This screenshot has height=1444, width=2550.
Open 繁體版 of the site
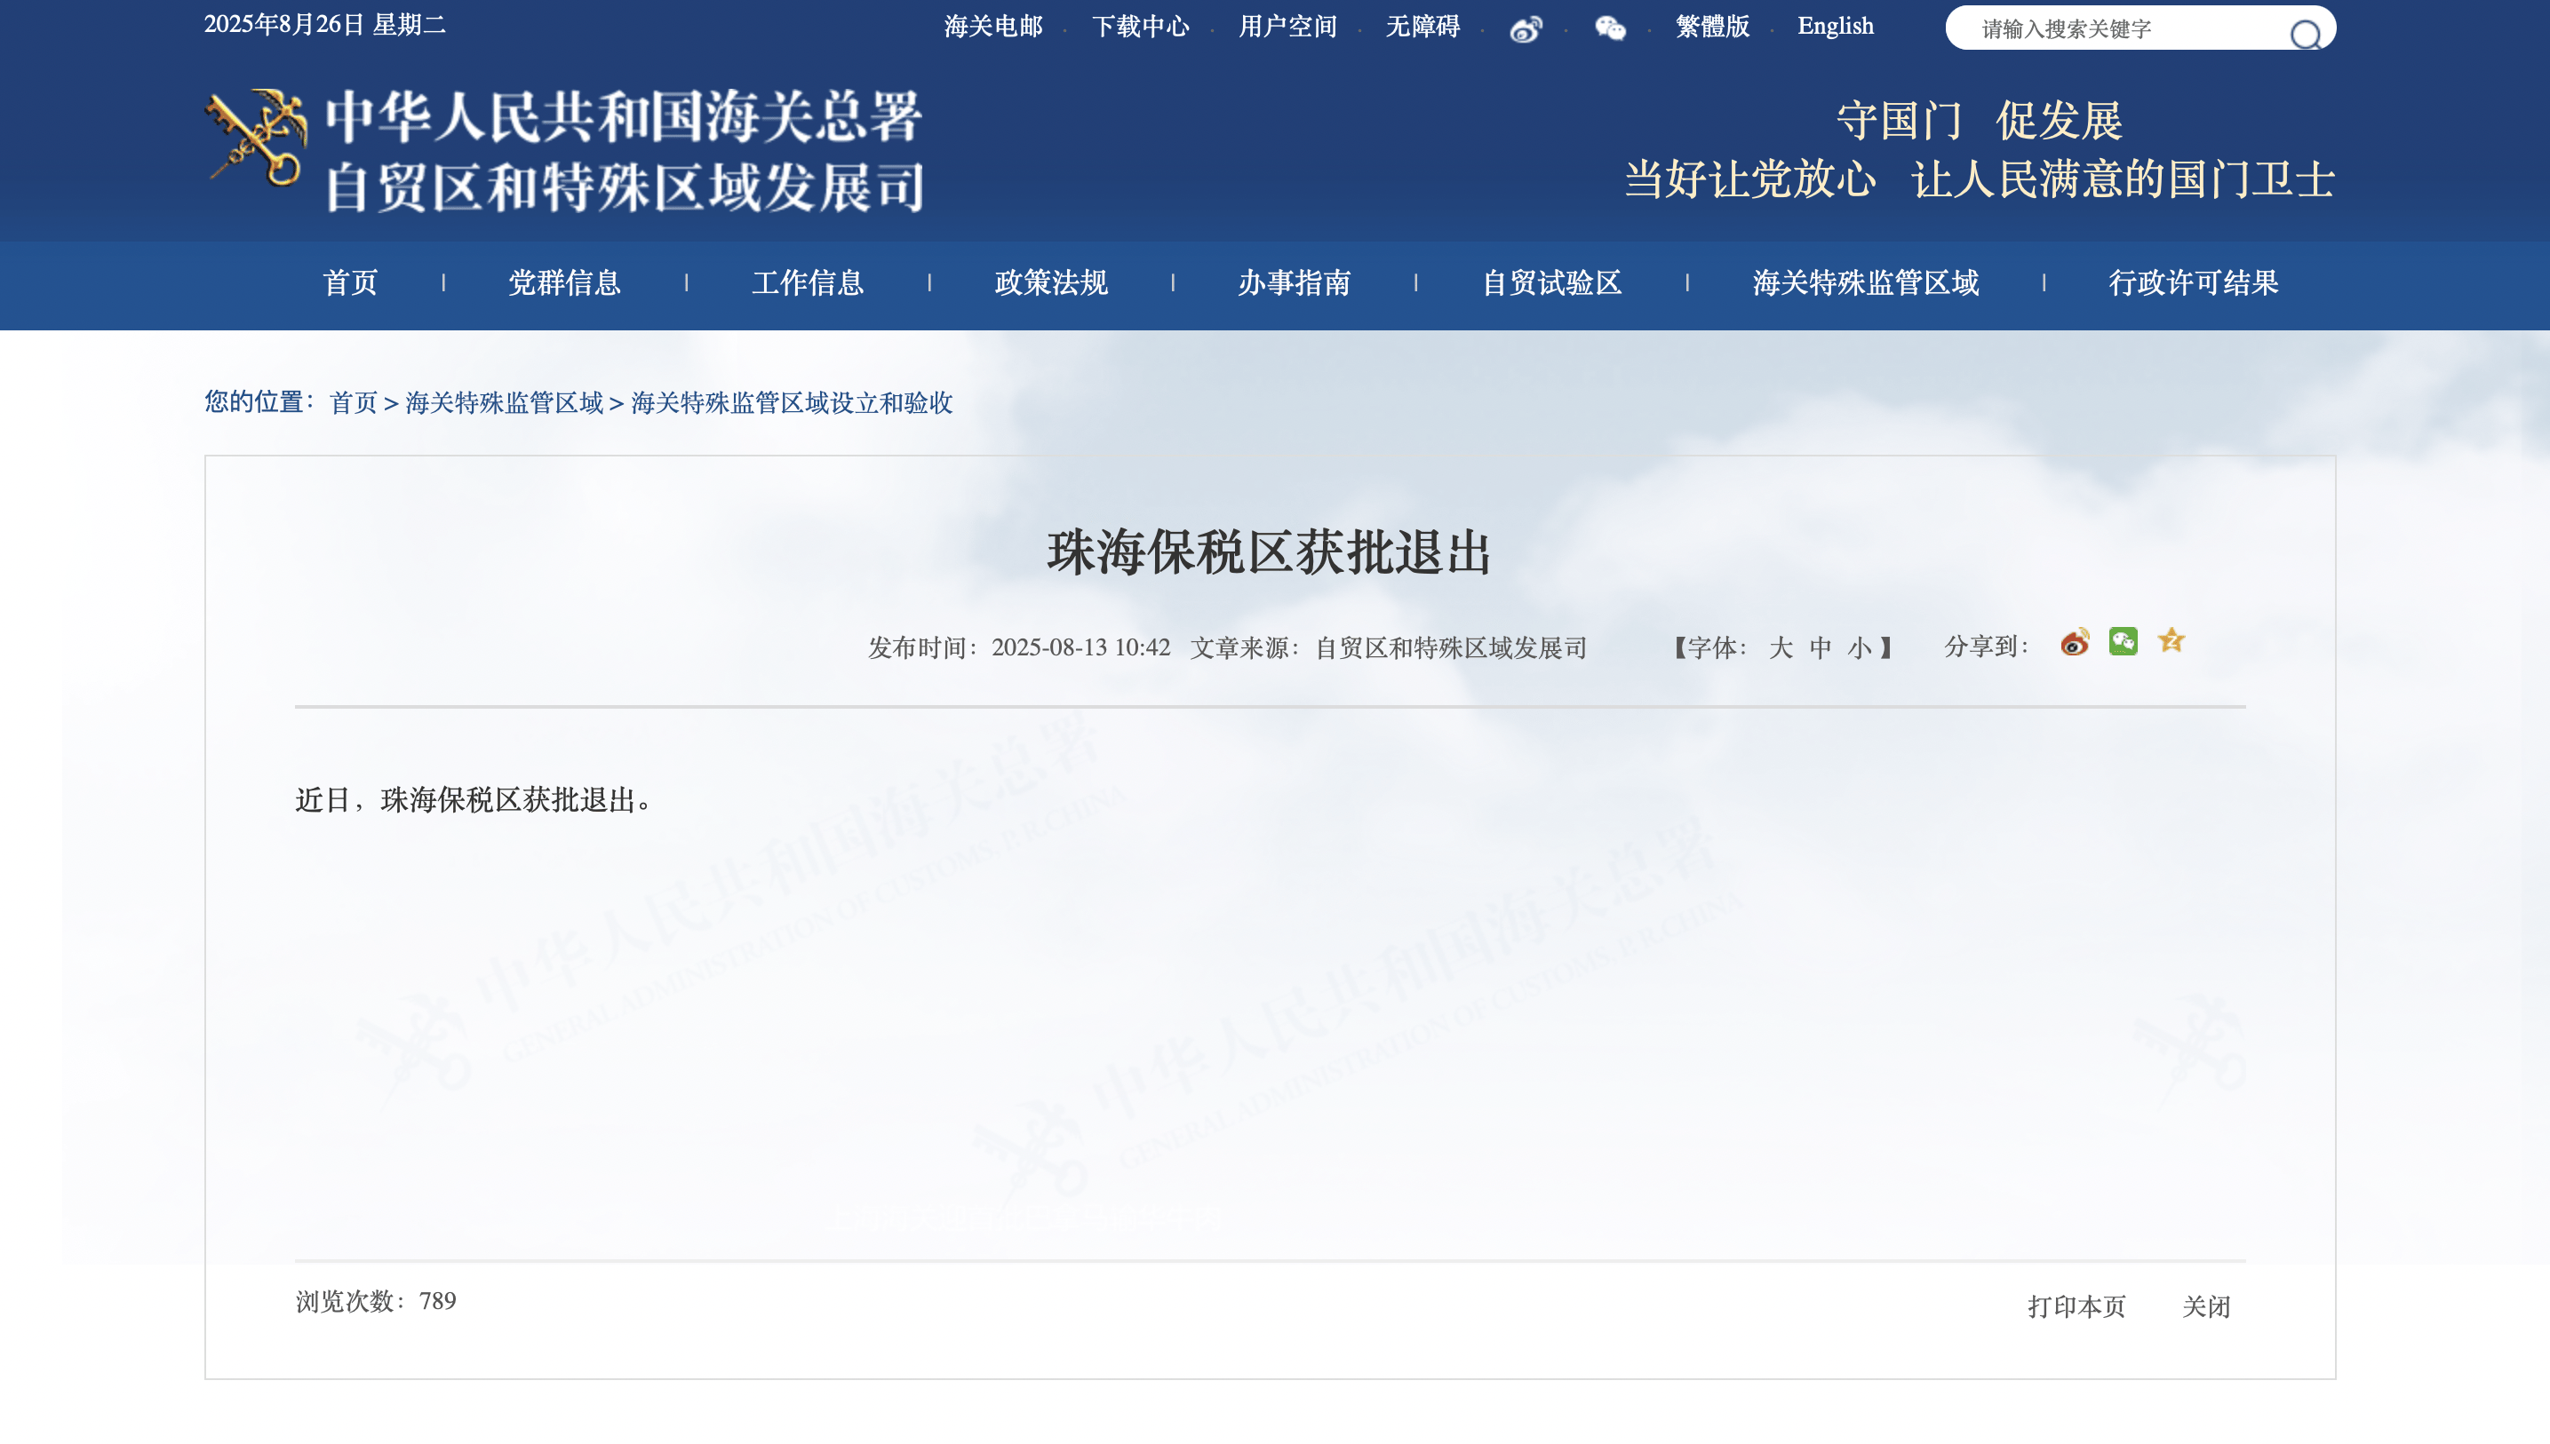point(1711,26)
